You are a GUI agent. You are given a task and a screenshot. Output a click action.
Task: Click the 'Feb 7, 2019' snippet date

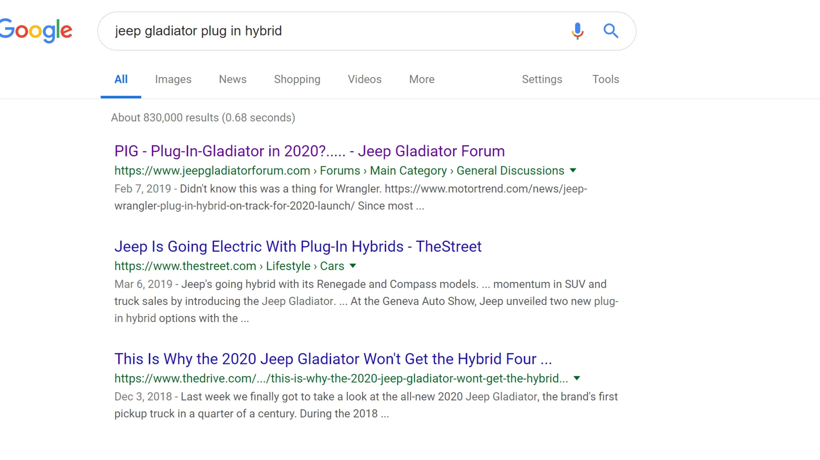click(x=142, y=189)
